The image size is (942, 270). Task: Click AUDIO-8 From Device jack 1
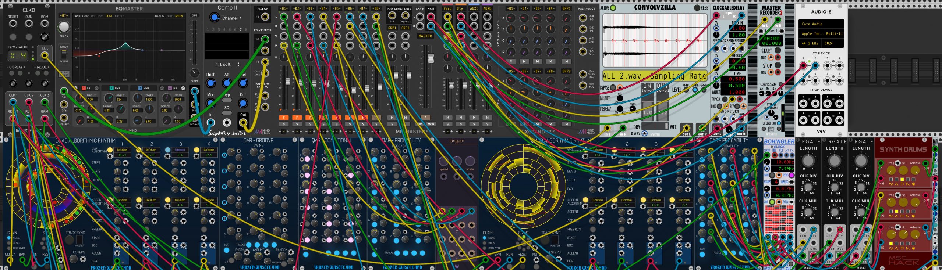[803, 104]
